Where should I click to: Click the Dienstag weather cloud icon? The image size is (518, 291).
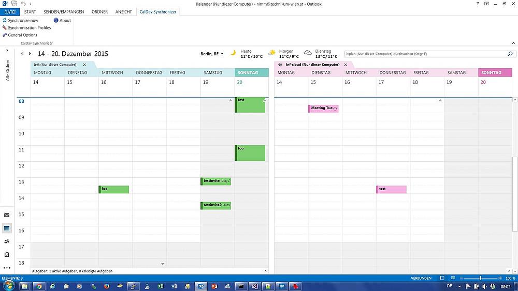[x=308, y=52]
